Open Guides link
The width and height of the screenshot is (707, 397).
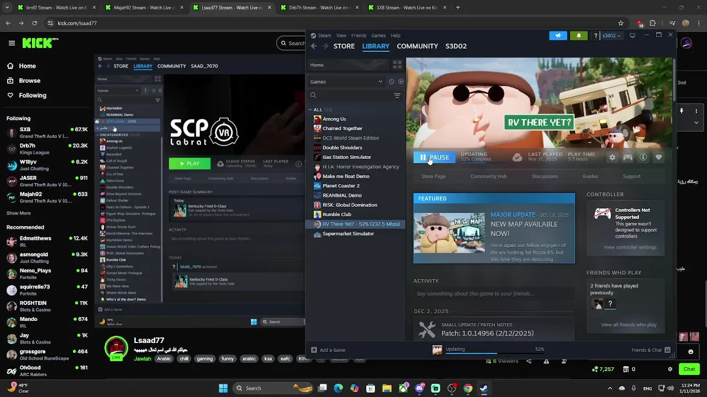pos(590,176)
